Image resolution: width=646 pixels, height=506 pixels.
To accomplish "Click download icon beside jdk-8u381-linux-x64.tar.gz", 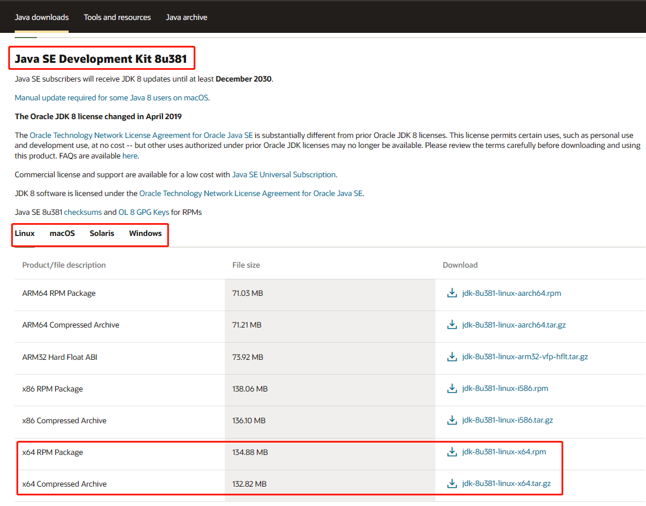I will tap(452, 483).
